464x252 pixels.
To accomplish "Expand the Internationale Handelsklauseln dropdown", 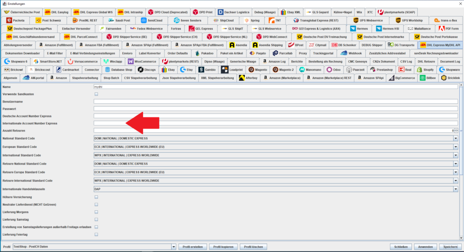I will tap(455, 189).
